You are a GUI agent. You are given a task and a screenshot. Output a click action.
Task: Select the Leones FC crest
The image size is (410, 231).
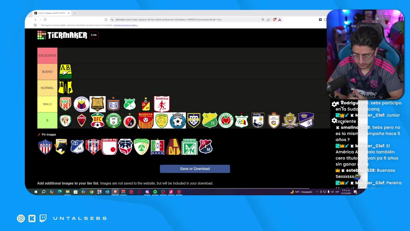(x=162, y=120)
